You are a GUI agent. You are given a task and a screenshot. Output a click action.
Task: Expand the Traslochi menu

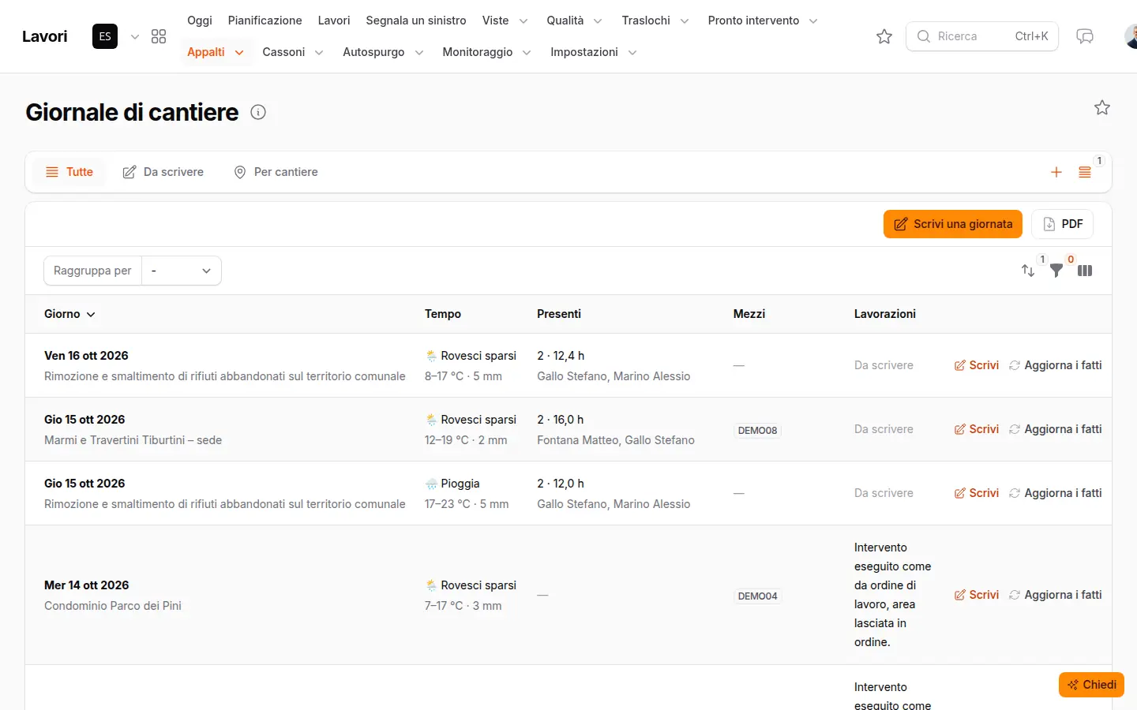[655, 21]
